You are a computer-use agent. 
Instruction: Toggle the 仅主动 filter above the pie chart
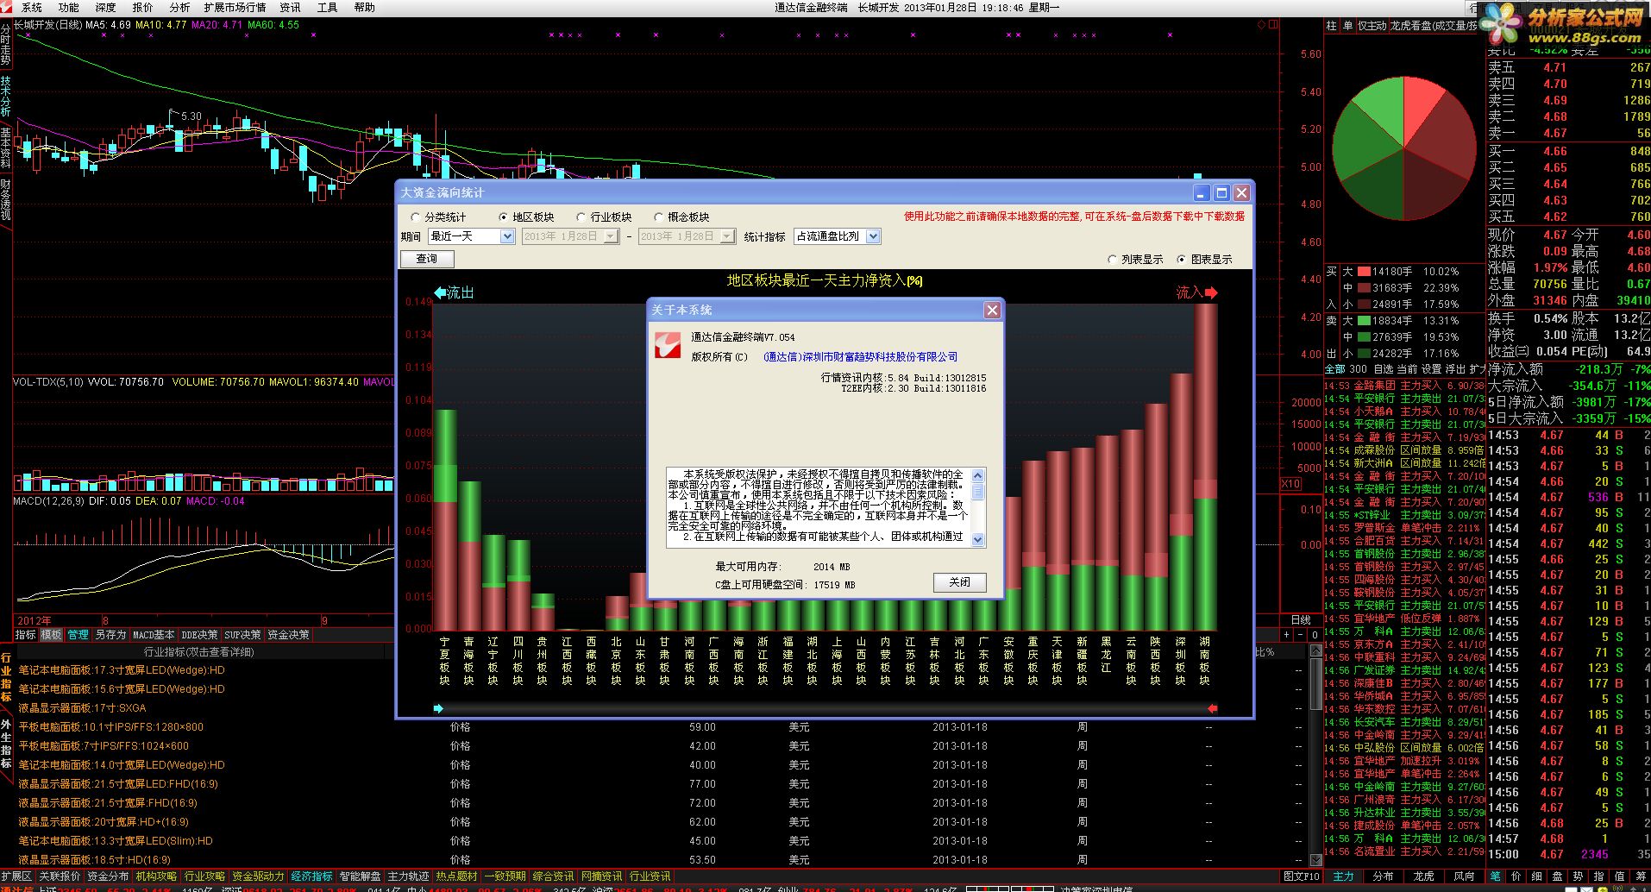click(1372, 26)
